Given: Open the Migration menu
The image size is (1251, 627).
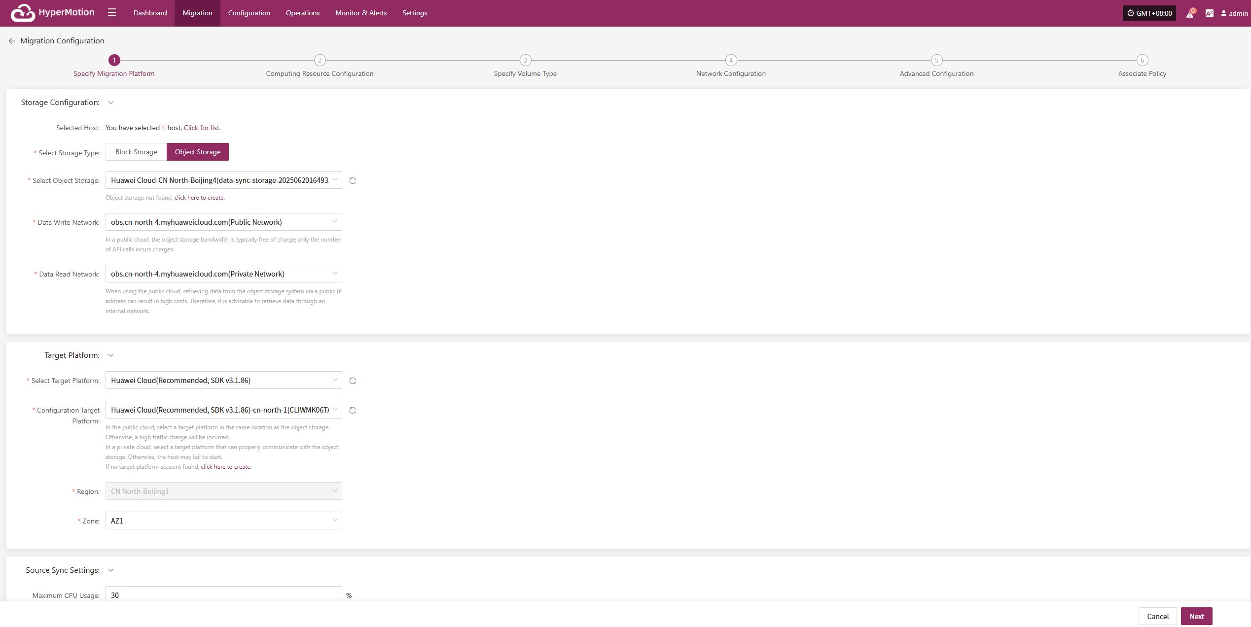Looking at the screenshot, I should point(197,13).
